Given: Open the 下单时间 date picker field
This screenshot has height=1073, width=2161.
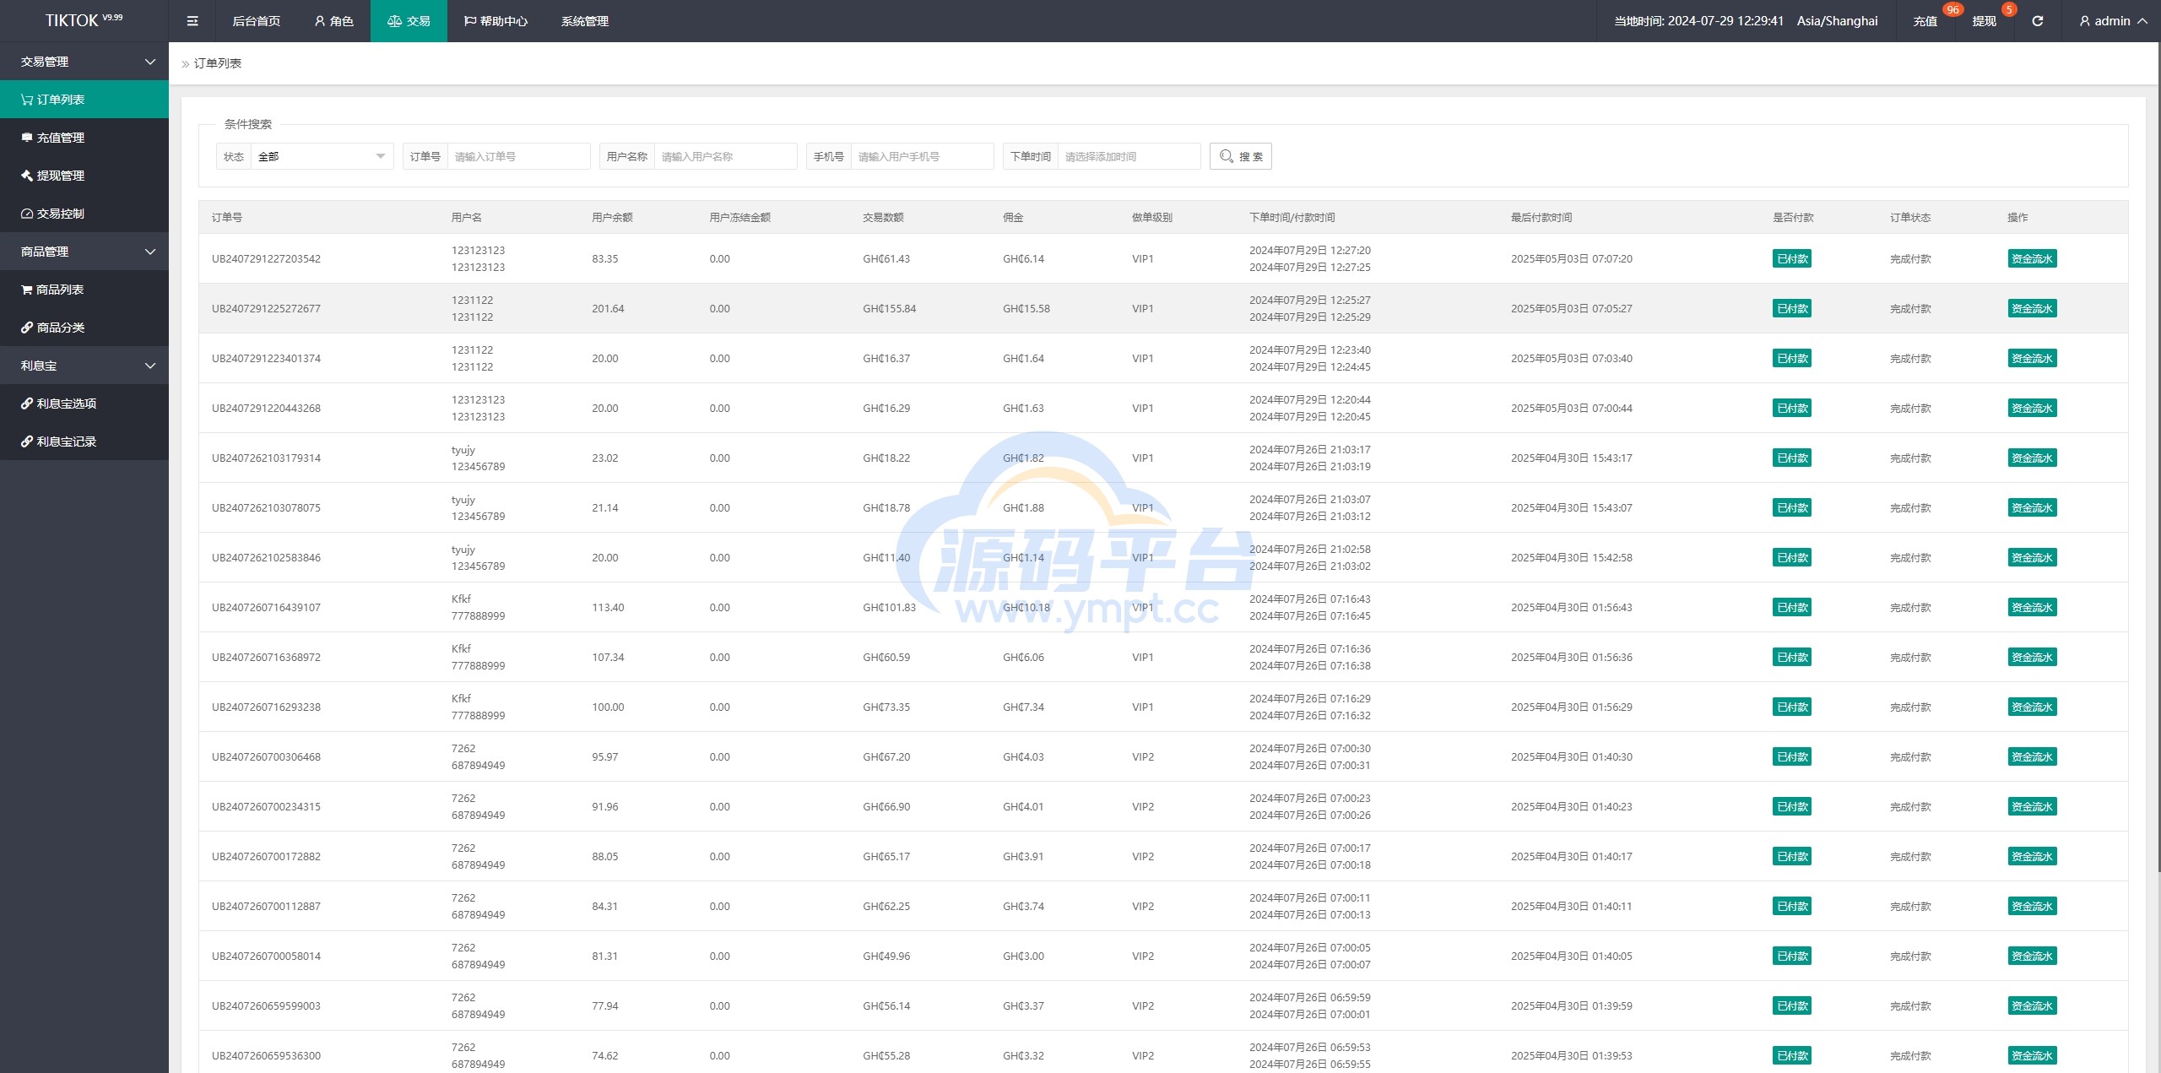Looking at the screenshot, I should click(x=1129, y=156).
